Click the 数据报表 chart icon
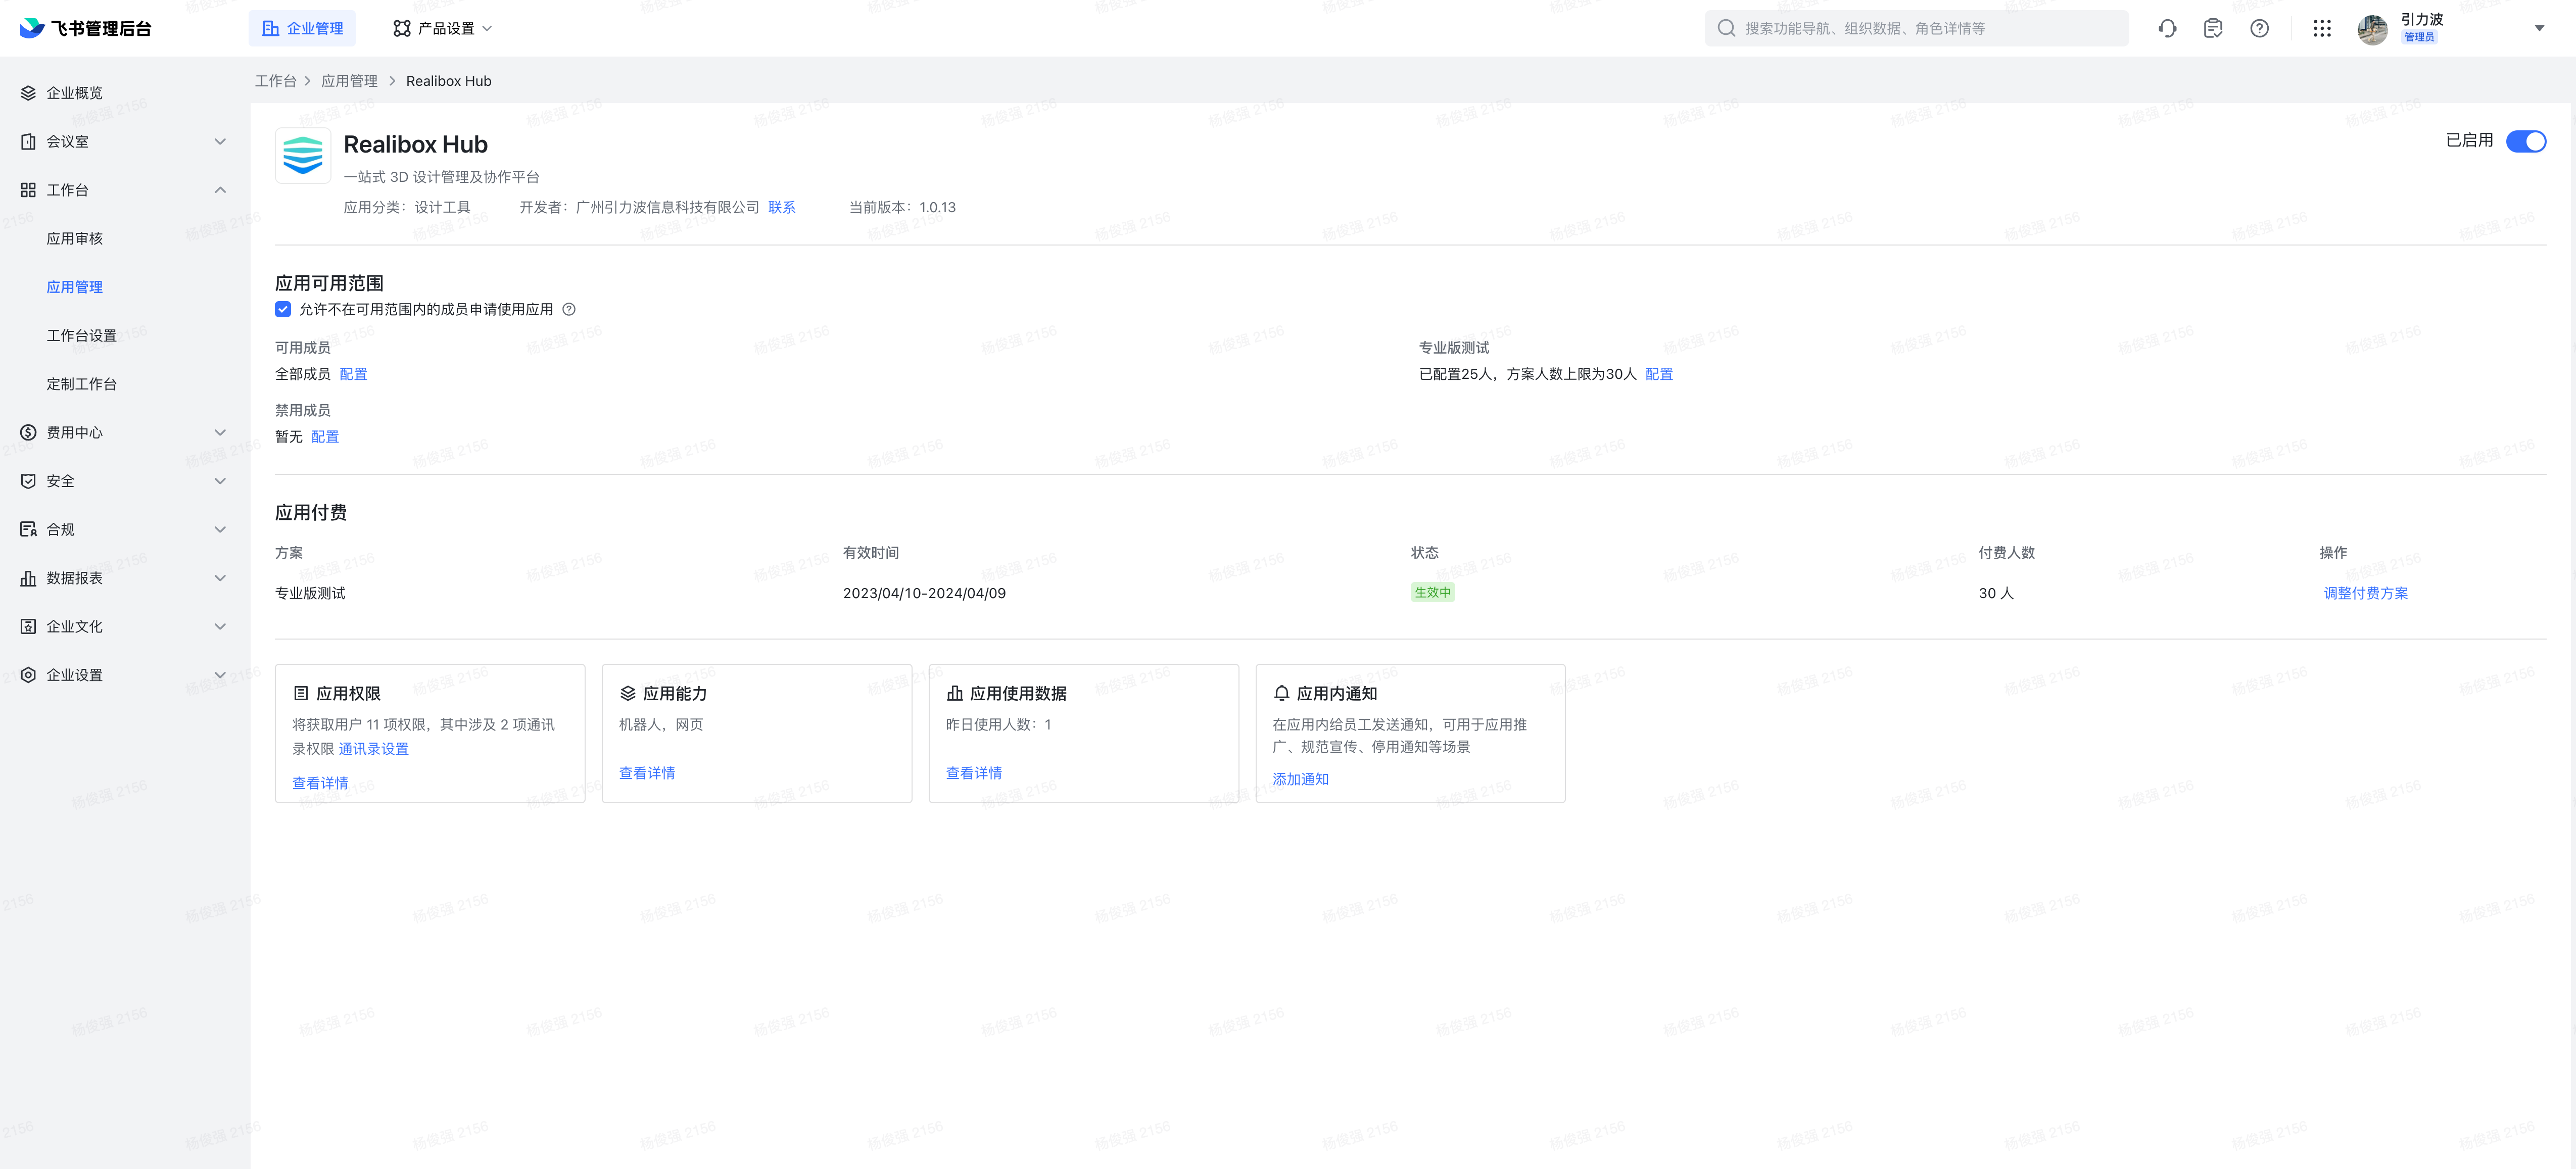 point(28,578)
